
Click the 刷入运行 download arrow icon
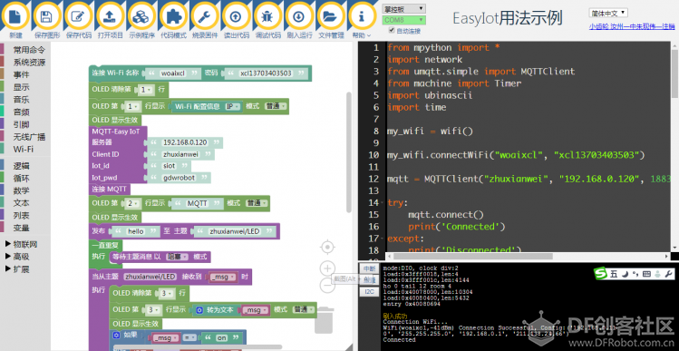click(x=299, y=16)
